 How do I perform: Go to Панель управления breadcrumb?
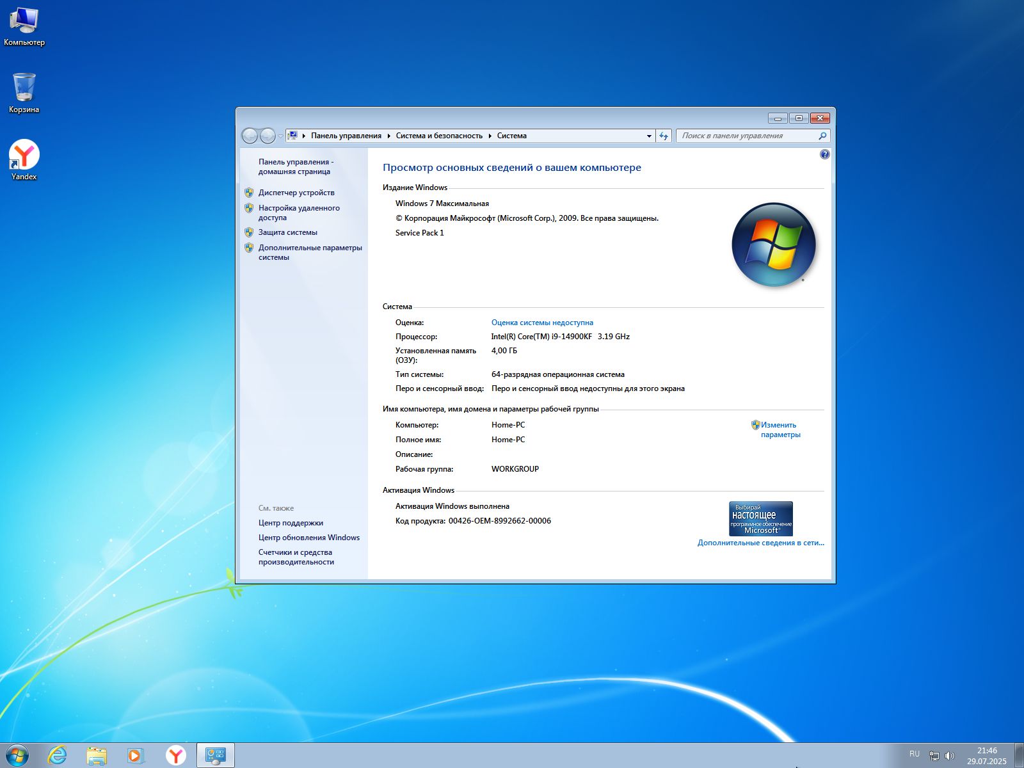click(346, 136)
